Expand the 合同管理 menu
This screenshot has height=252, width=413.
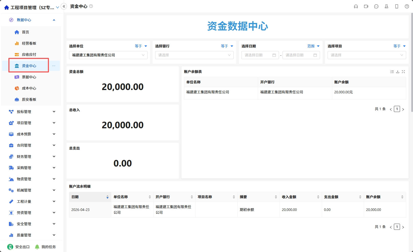[54, 145]
